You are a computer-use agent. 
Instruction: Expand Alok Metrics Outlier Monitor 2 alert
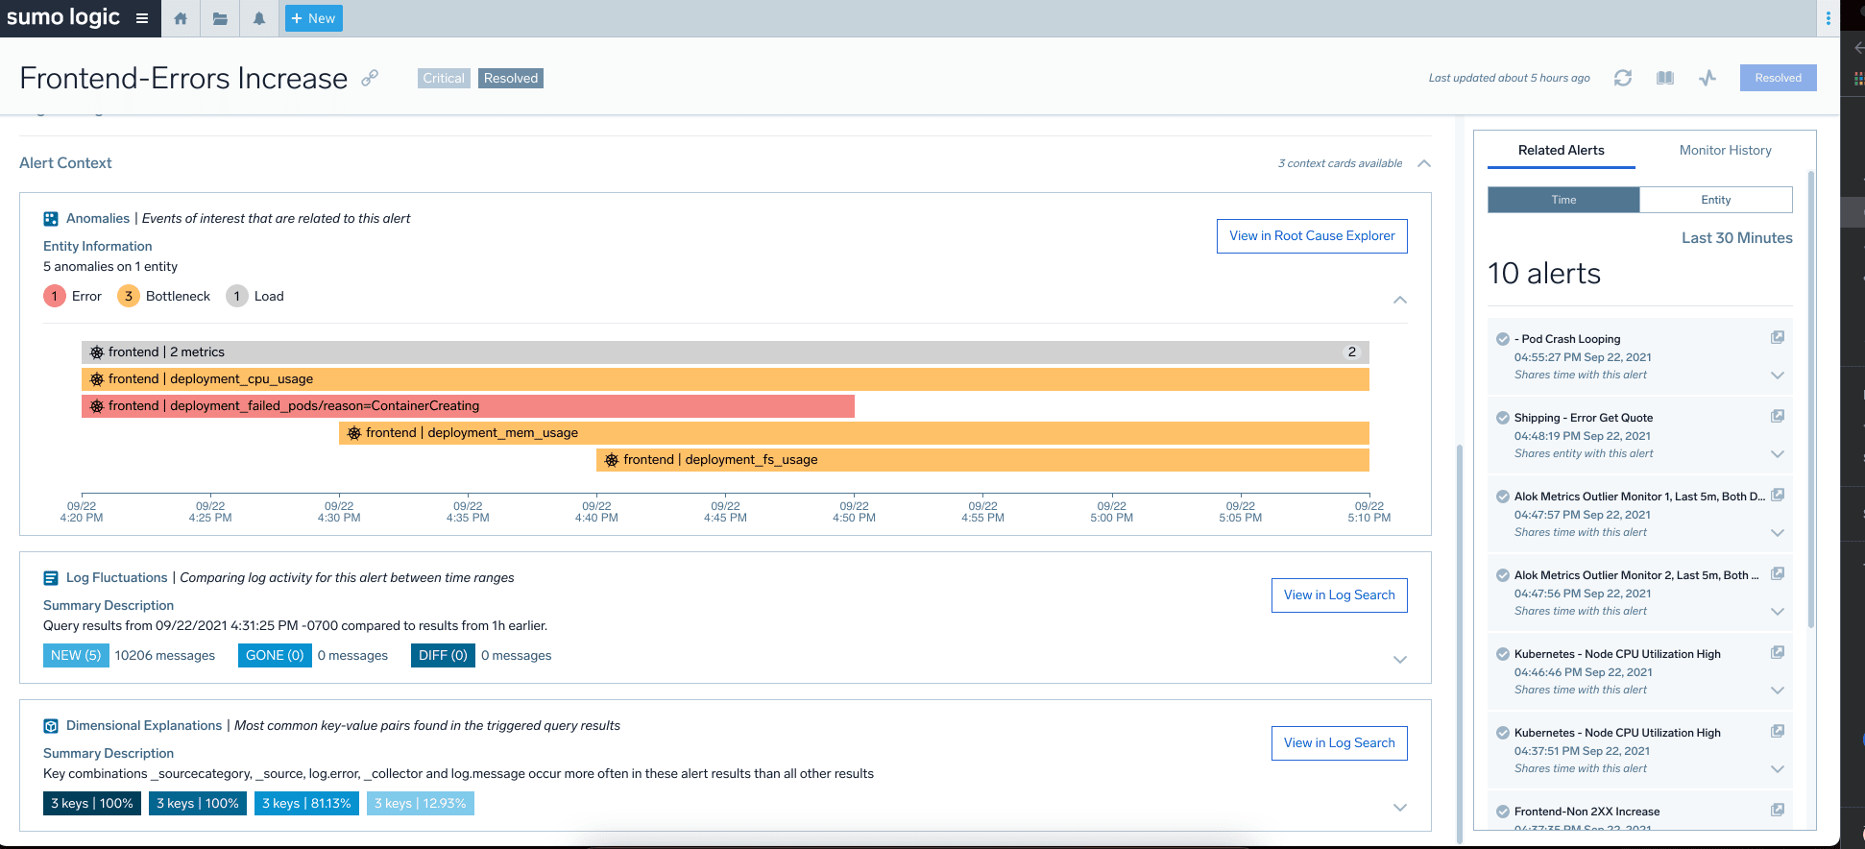(x=1778, y=612)
